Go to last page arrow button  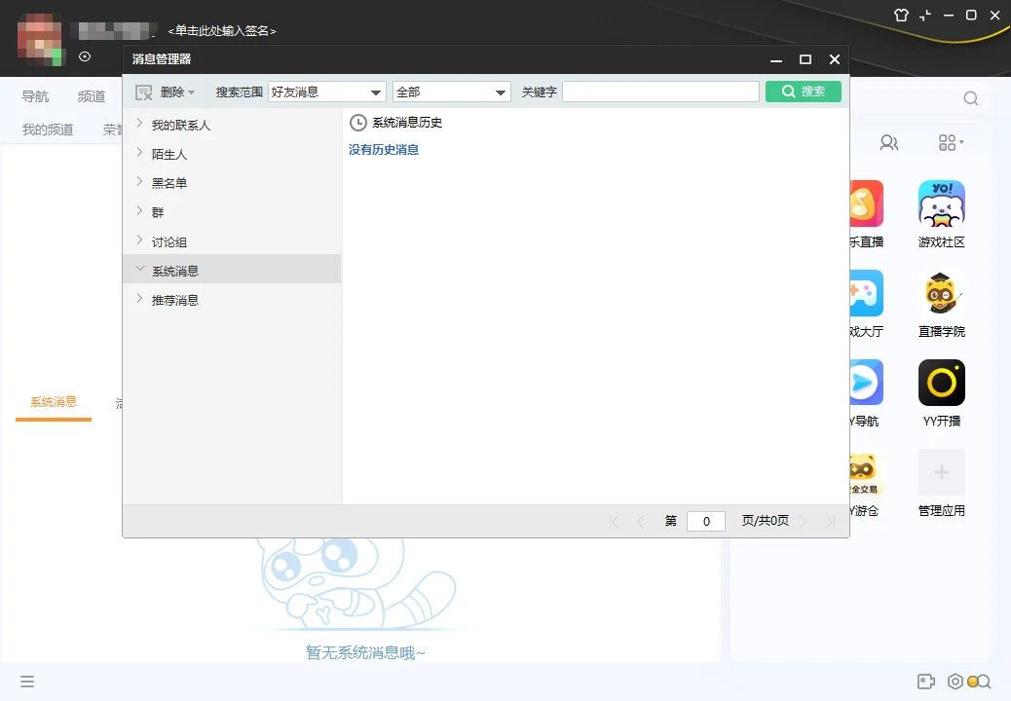(x=830, y=521)
